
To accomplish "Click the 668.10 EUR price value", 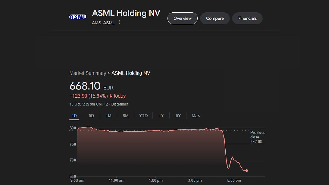I will [85, 86].
